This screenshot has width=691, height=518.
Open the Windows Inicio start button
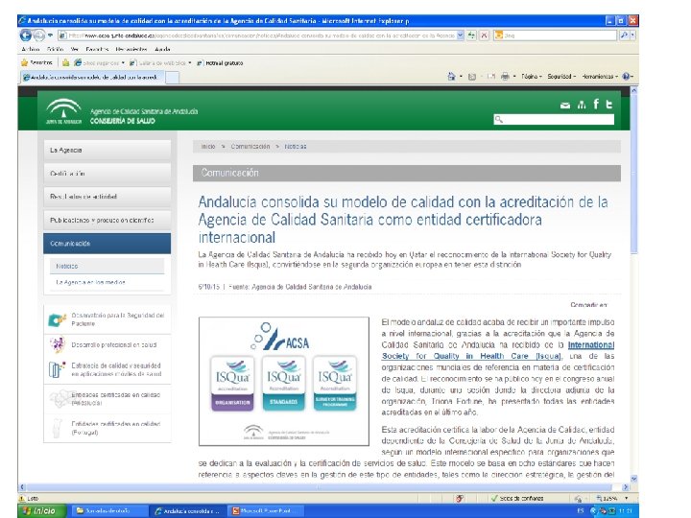click(x=41, y=511)
